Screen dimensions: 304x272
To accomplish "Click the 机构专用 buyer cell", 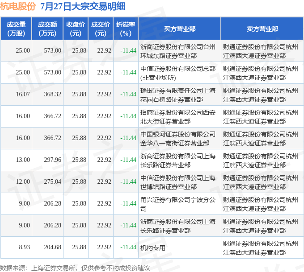I will coord(180,247).
